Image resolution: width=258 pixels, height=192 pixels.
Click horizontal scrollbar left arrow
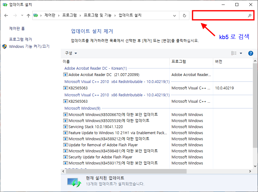[x=63, y=171]
